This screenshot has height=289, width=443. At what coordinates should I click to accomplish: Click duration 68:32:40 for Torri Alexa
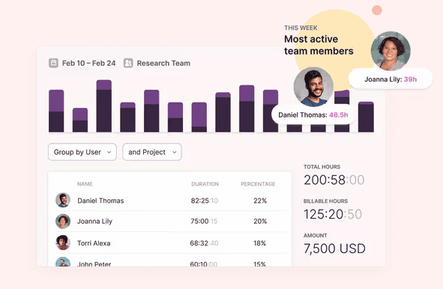pyautogui.click(x=204, y=243)
